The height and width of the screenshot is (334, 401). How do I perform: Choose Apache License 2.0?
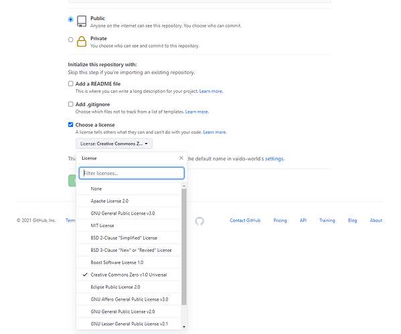(x=129, y=201)
